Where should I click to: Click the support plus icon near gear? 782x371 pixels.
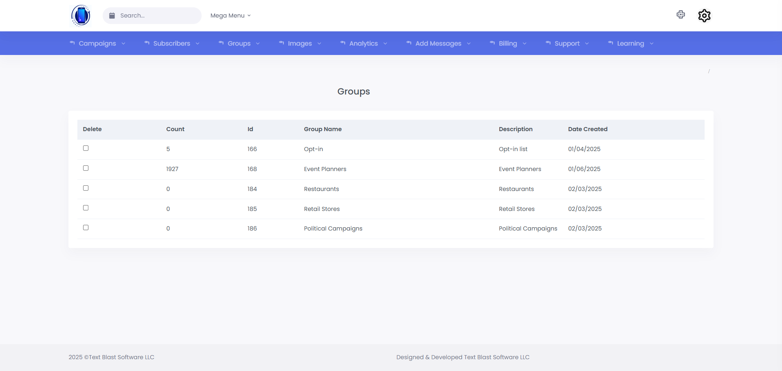pyautogui.click(x=681, y=15)
